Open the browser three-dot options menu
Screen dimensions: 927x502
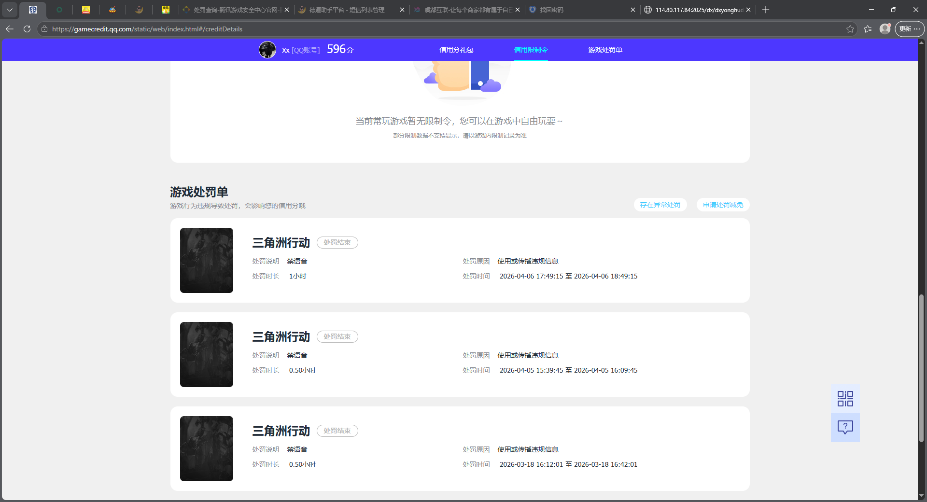[x=917, y=29]
